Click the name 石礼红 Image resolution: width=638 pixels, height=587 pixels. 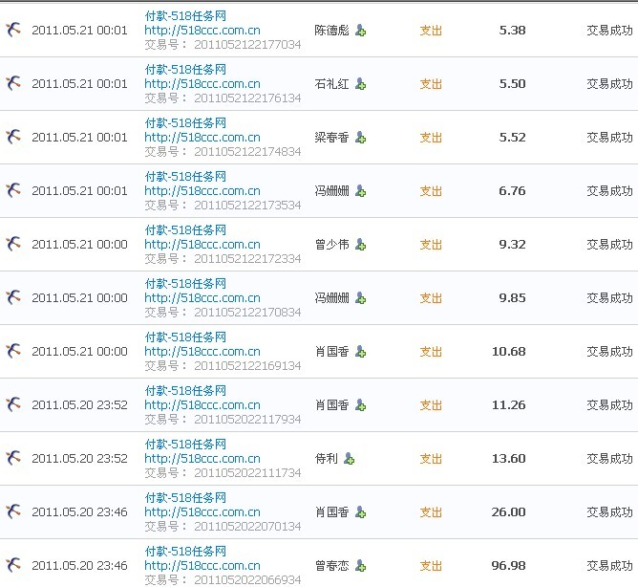(x=331, y=84)
